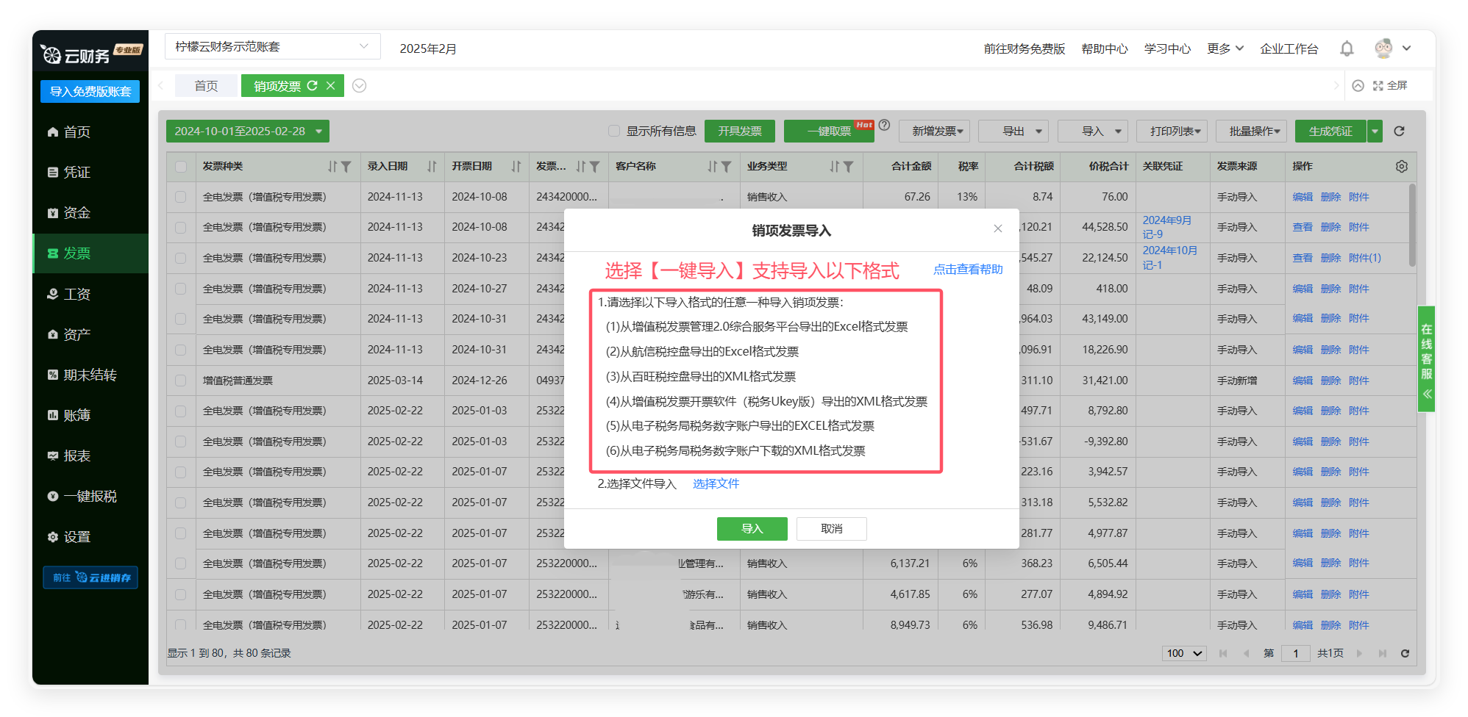The height and width of the screenshot is (717, 1468).
Task: Click the help question mark beside 一键取票
Action: click(885, 126)
